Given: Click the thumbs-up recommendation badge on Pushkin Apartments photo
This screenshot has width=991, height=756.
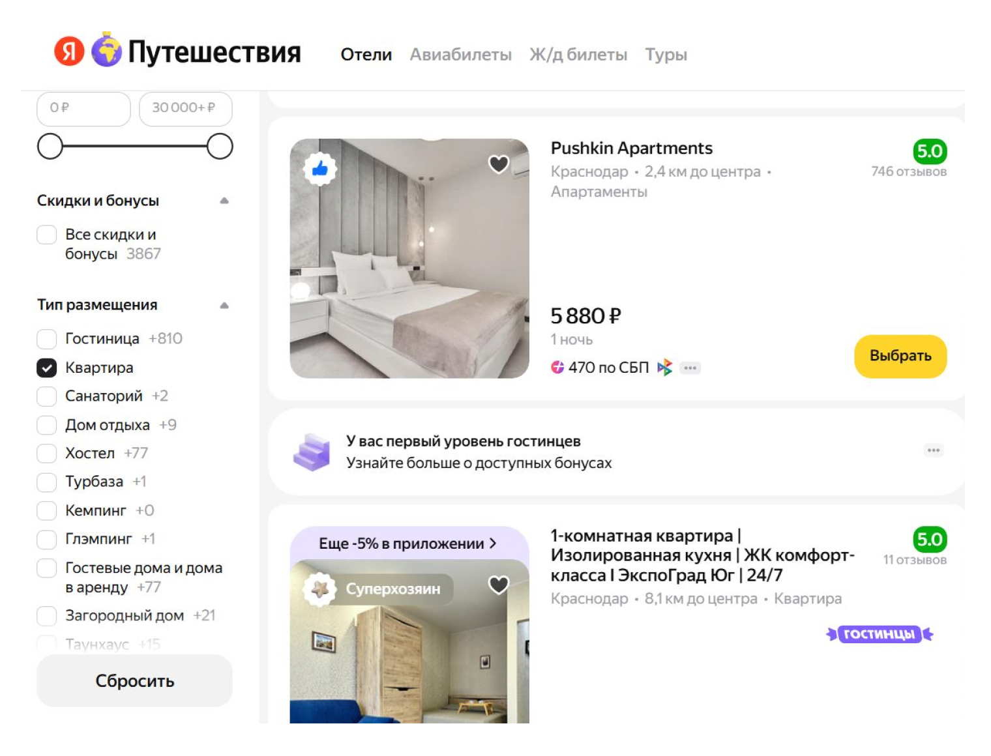Looking at the screenshot, I should coord(319,169).
